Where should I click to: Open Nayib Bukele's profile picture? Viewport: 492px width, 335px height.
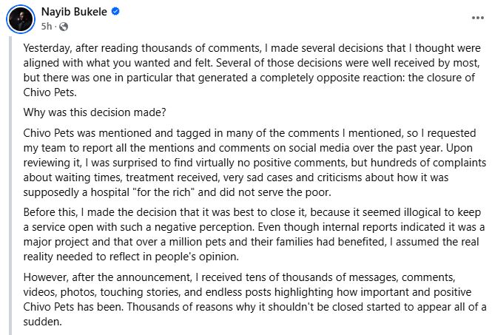pyautogui.click(x=21, y=19)
